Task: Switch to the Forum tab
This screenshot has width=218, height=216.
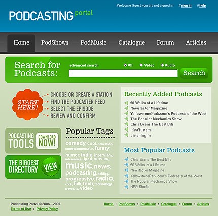Action: [x=165, y=42]
